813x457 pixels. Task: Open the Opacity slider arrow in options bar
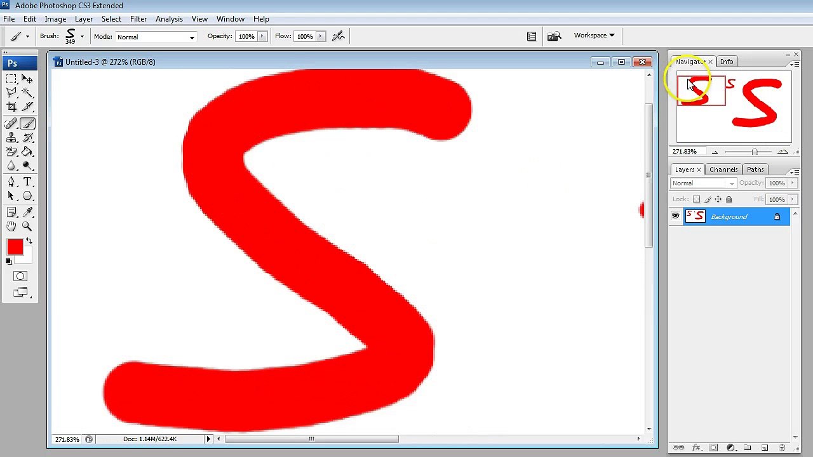point(262,36)
